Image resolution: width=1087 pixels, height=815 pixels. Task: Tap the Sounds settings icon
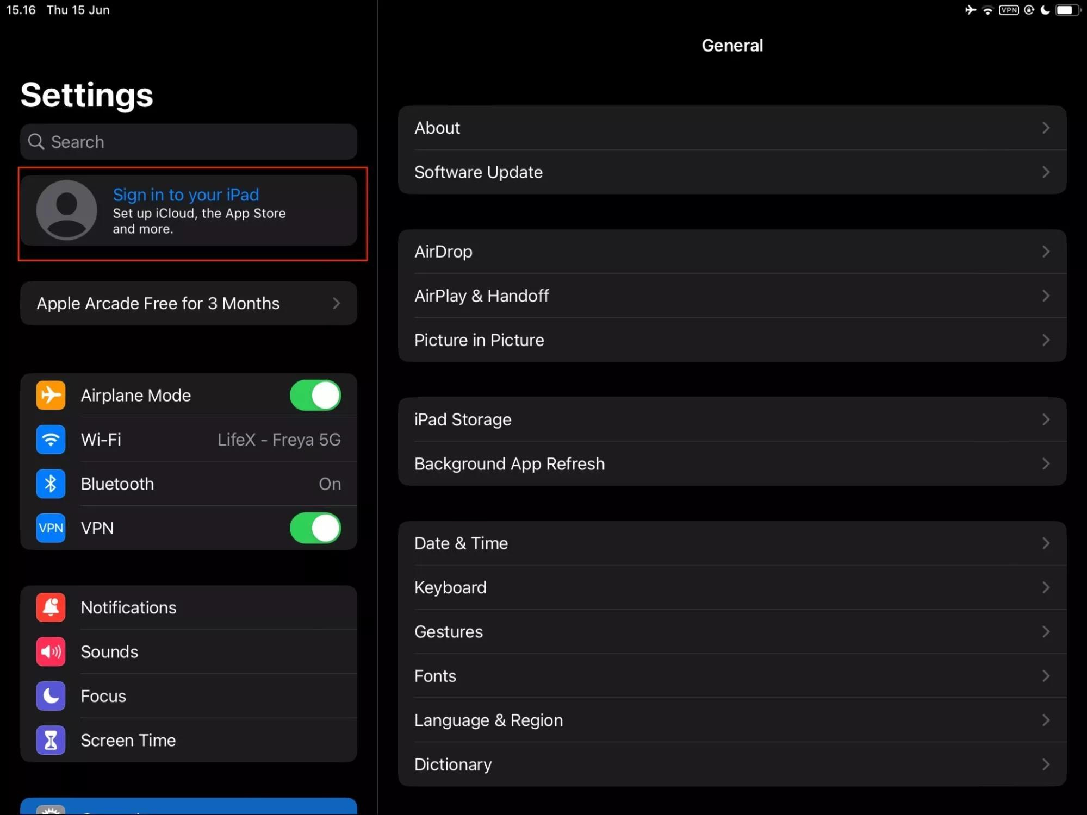49,651
